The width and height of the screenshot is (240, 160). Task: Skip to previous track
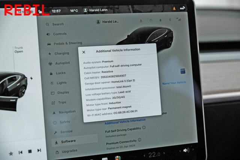[x=21, y=153]
